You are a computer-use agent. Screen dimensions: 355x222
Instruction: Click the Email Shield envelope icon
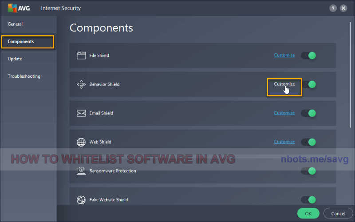81,113
